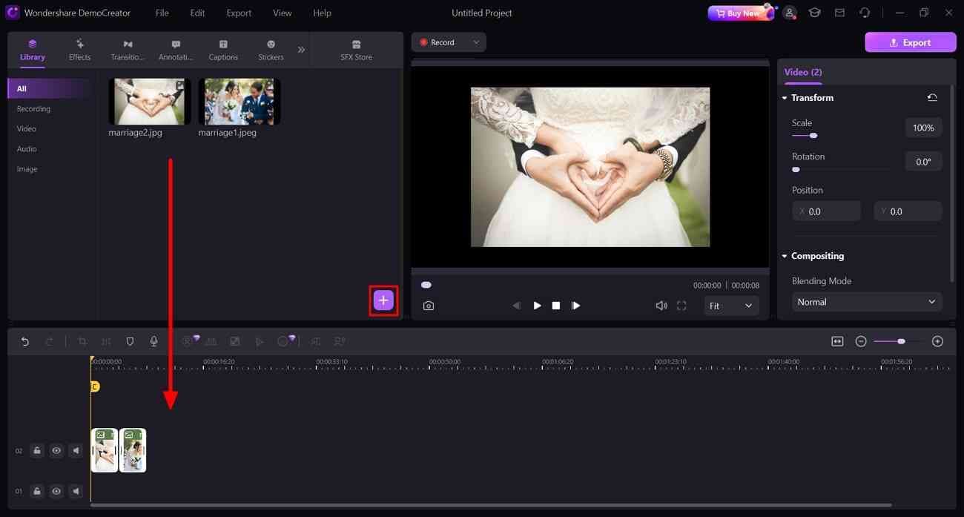964x517 pixels.
Task: Open the tutorial academy cap icon
Action: (x=815, y=13)
